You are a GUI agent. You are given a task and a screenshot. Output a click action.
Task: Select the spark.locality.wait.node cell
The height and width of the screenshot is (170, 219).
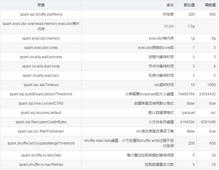click(x=41, y=66)
